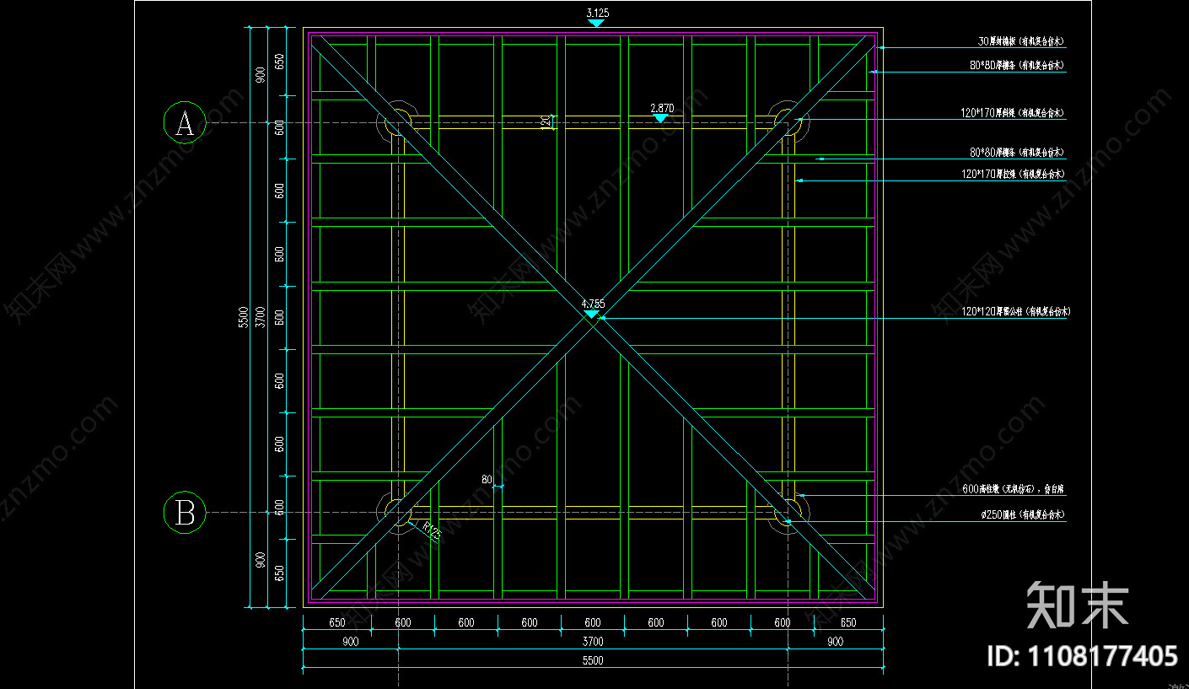Click the vertical 120 dimension near axis A
1189x689 pixels.
tap(546, 122)
